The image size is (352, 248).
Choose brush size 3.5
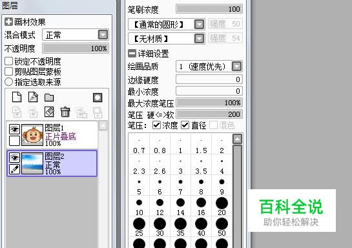pos(201,165)
